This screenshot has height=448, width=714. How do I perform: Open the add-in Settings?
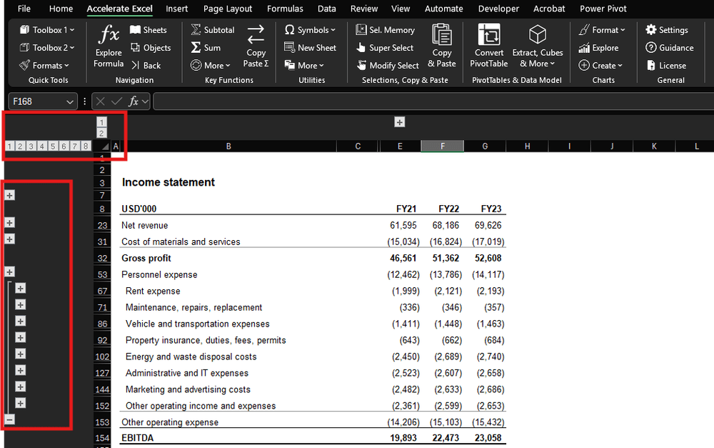coord(668,29)
